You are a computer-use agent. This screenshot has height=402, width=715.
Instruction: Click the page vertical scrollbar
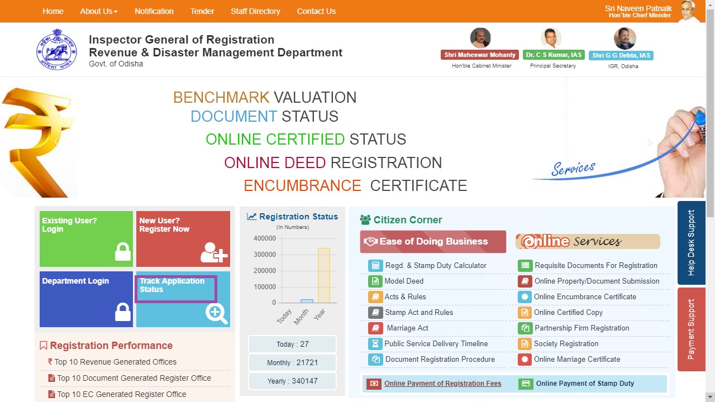(710, 112)
